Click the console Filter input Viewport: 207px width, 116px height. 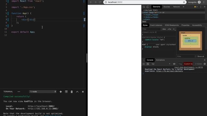(180, 64)
